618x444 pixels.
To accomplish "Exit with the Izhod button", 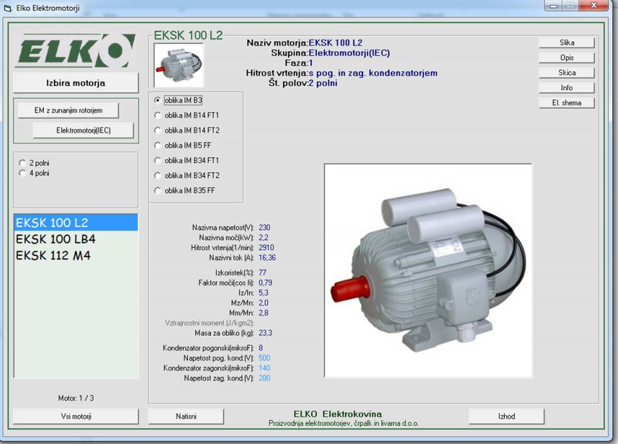I will [507, 416].
